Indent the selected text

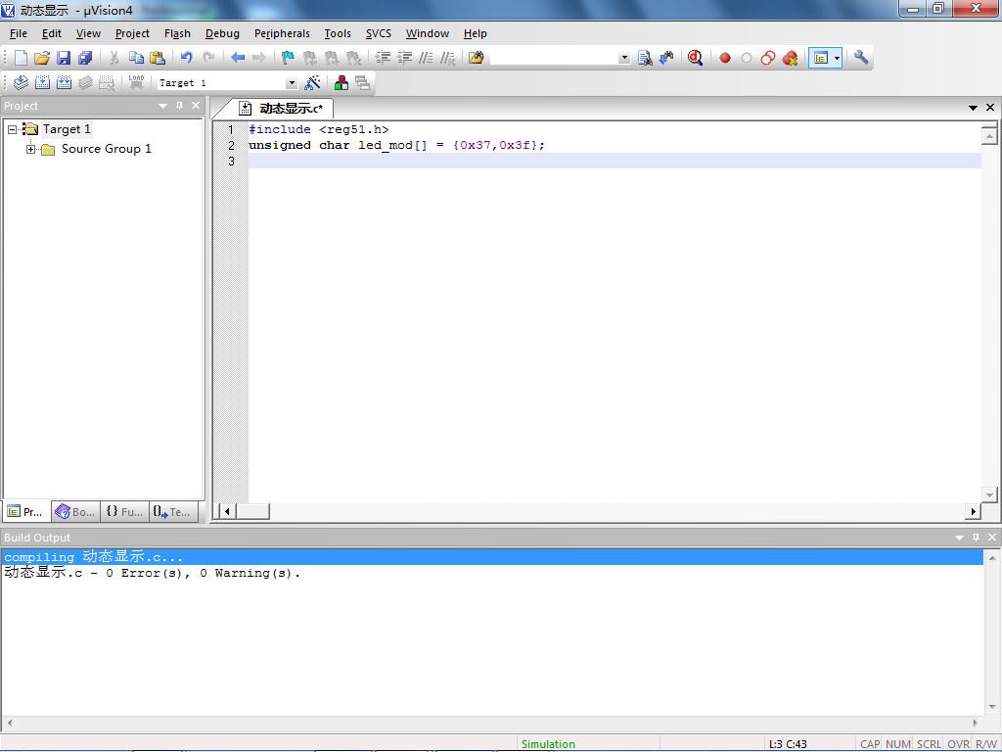click(x=383, y=58)
